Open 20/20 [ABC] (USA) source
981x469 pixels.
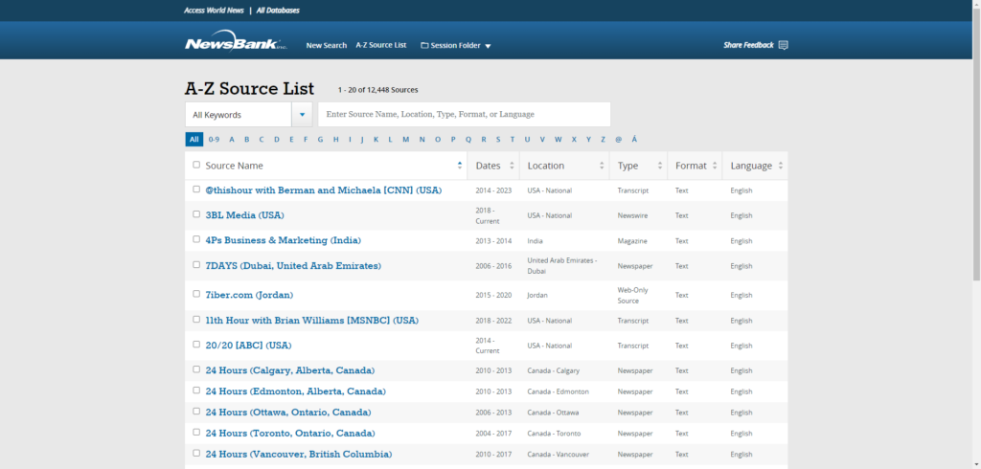pyautogui.click(x=248, y=345)
